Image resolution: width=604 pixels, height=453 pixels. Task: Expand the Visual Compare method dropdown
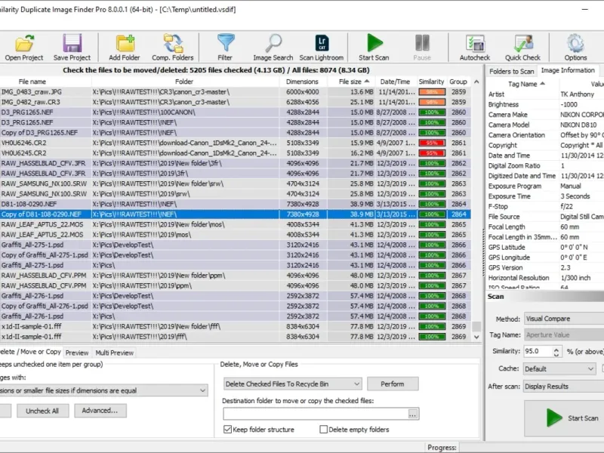(x=562, y=319)
